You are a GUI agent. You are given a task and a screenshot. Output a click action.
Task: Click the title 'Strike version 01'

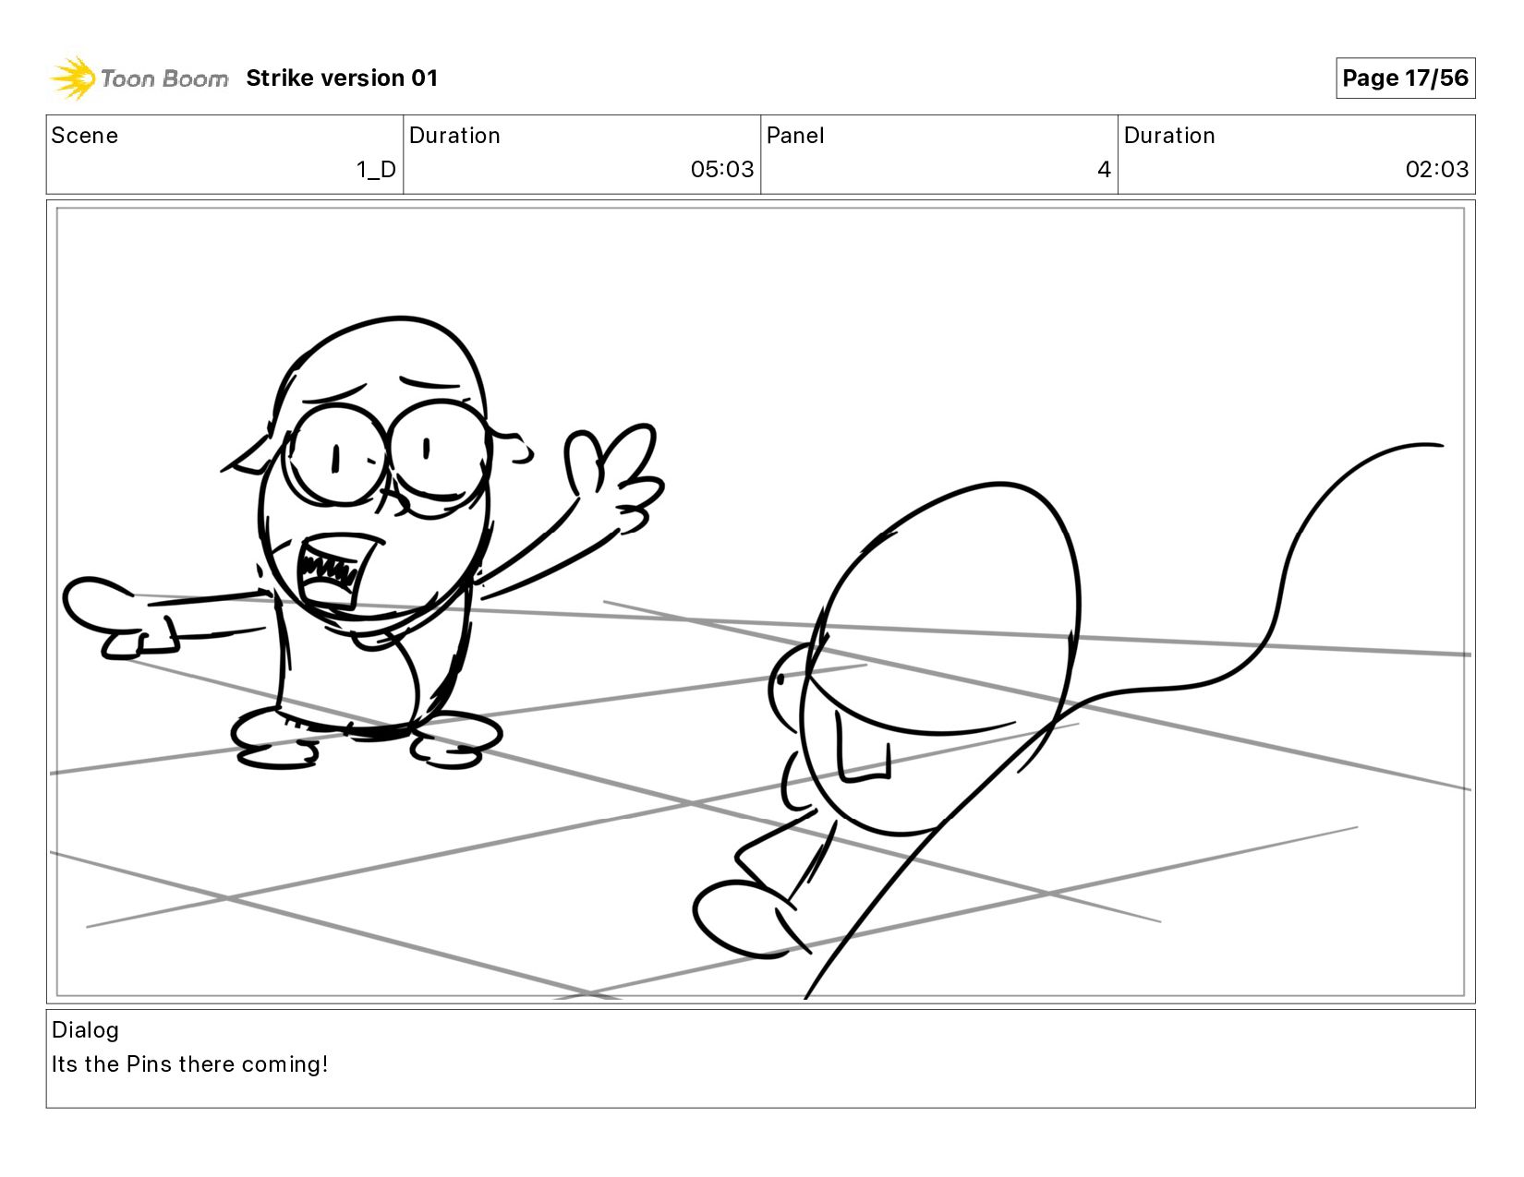tap(342, 78)
